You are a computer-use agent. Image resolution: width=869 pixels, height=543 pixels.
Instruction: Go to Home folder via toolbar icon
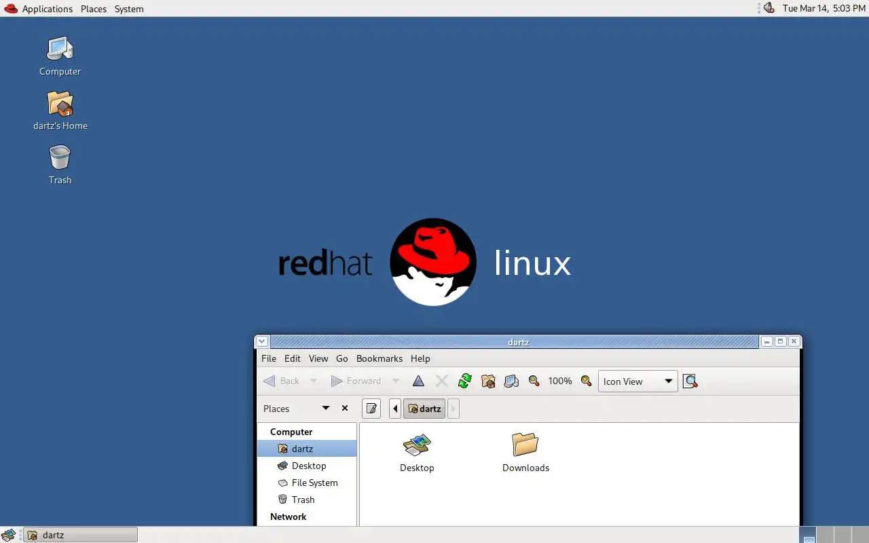pyautogui.click(x=488, y=381)
